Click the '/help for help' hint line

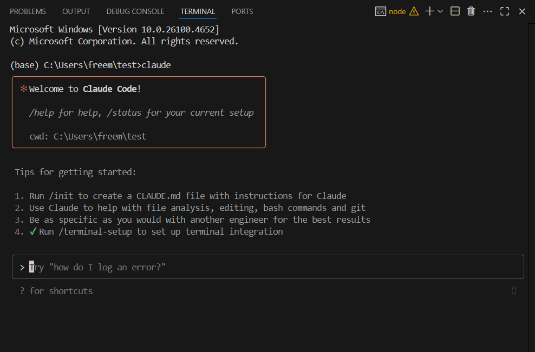(x=141, y=113)
